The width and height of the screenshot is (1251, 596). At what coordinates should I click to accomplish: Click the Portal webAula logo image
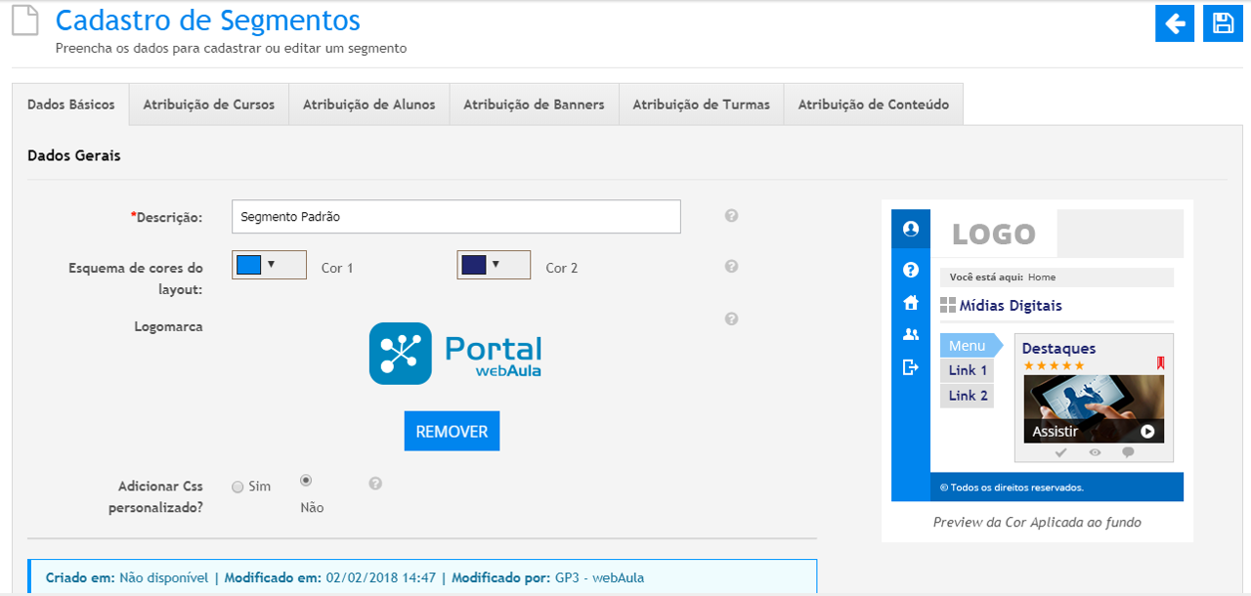click(x=454, y=353)
